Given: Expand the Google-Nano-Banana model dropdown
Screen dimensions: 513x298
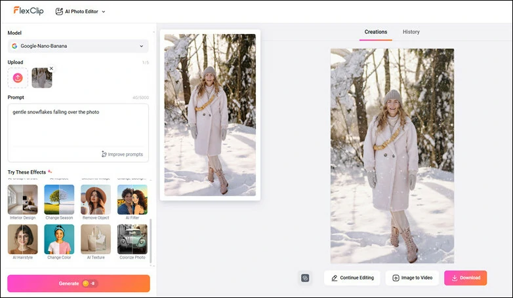Looking at the screenshot, I should click(78, 46).
